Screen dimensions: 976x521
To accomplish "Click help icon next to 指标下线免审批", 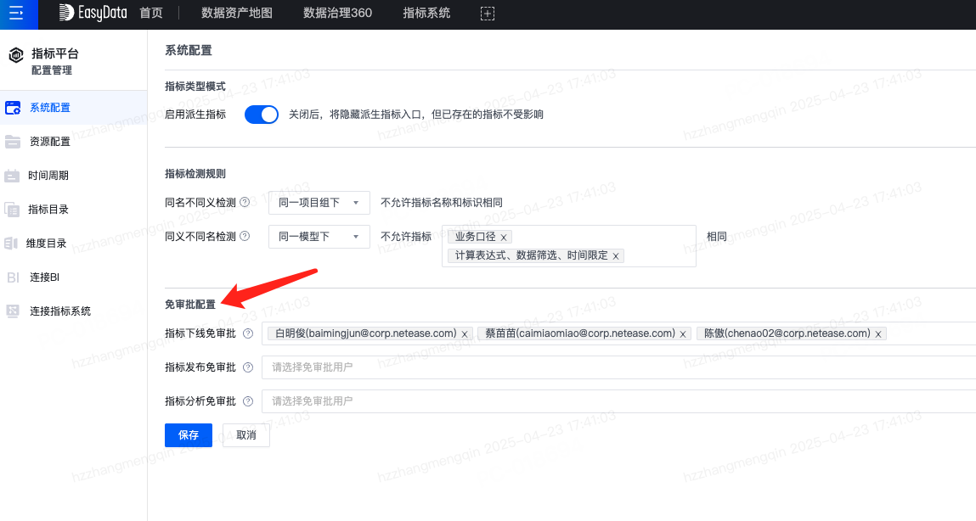I will click(248, 333).
